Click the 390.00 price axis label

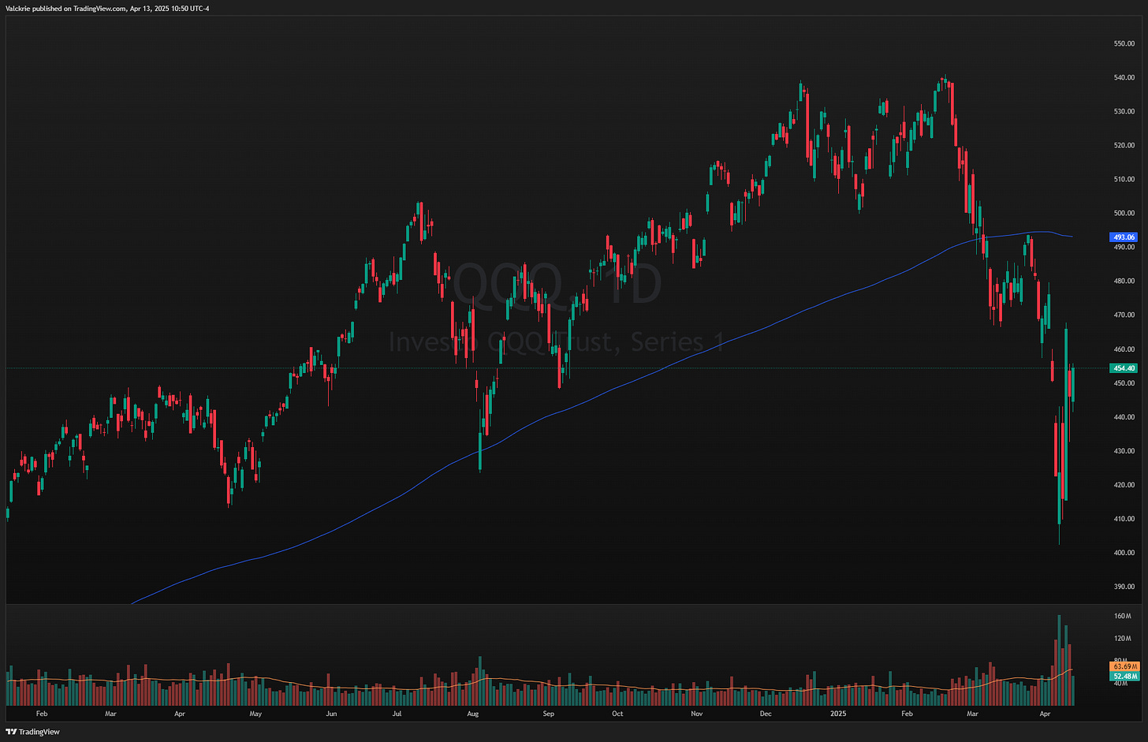click(x=1124, y=587)
